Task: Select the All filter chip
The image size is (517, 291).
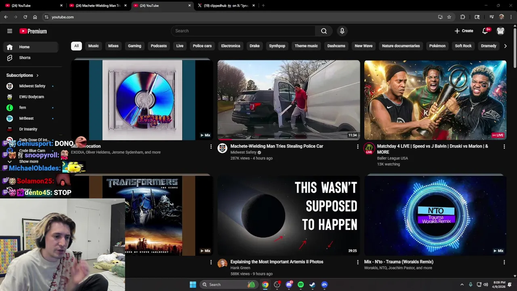Action: (76, 46)
